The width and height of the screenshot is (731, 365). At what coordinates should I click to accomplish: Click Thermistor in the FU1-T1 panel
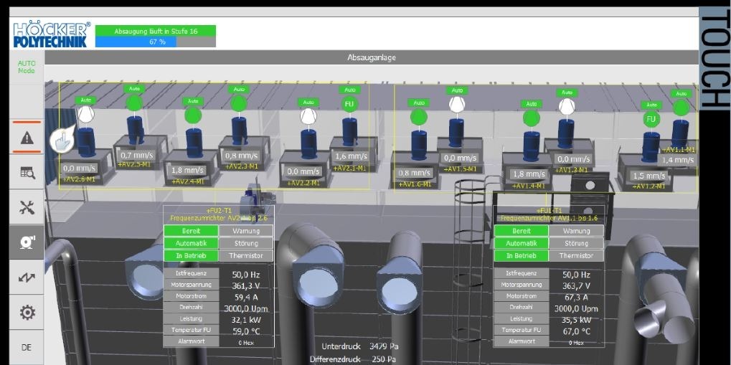(577, 255)
